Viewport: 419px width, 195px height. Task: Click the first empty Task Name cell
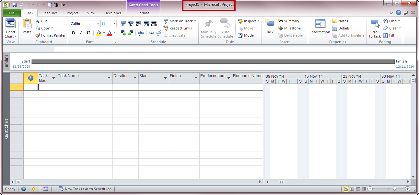[x=85, y=87]
